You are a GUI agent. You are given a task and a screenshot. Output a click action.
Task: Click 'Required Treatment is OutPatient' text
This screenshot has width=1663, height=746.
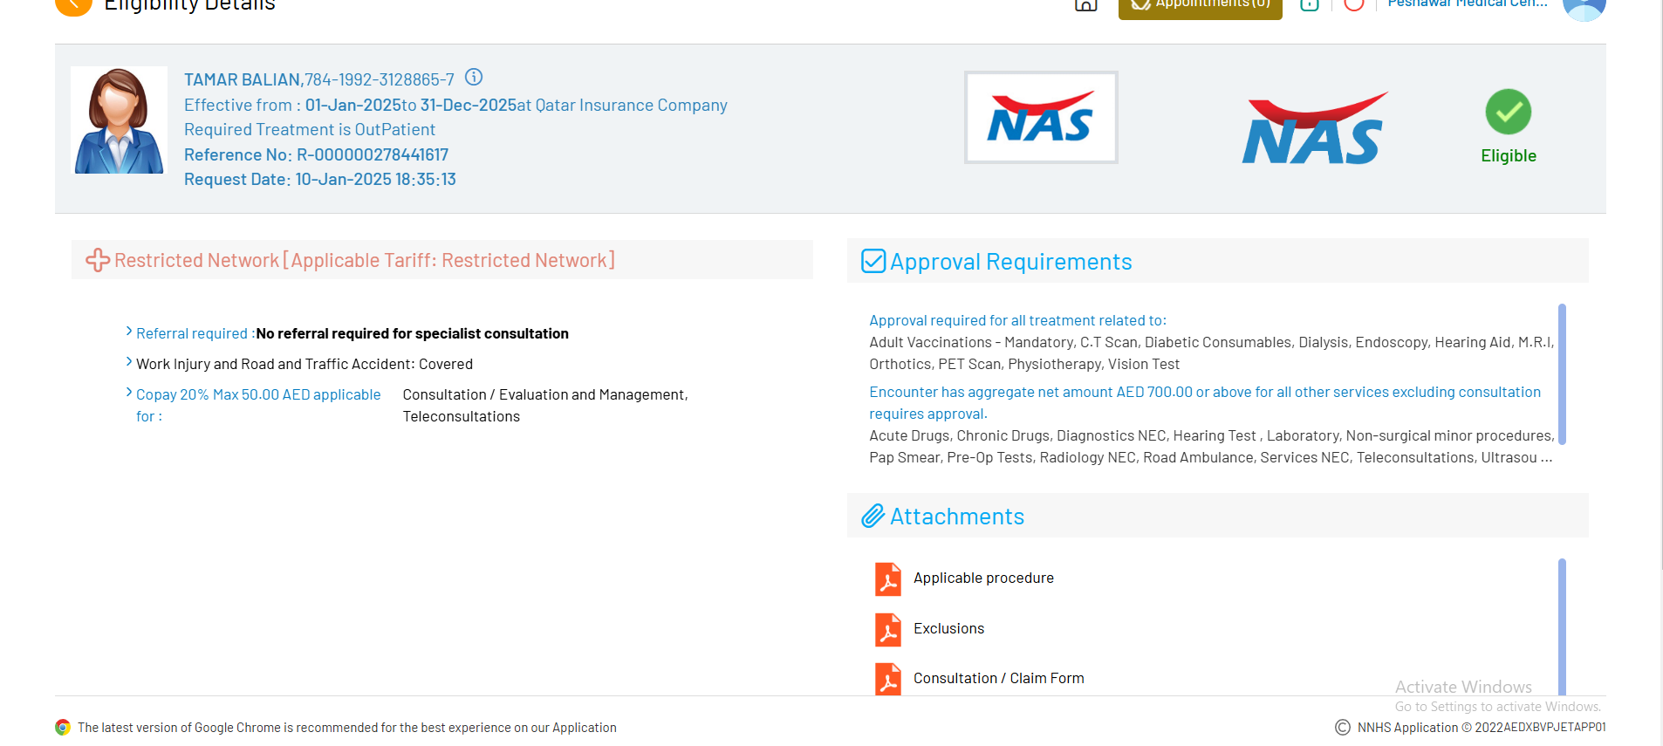(x=310, y=129)
